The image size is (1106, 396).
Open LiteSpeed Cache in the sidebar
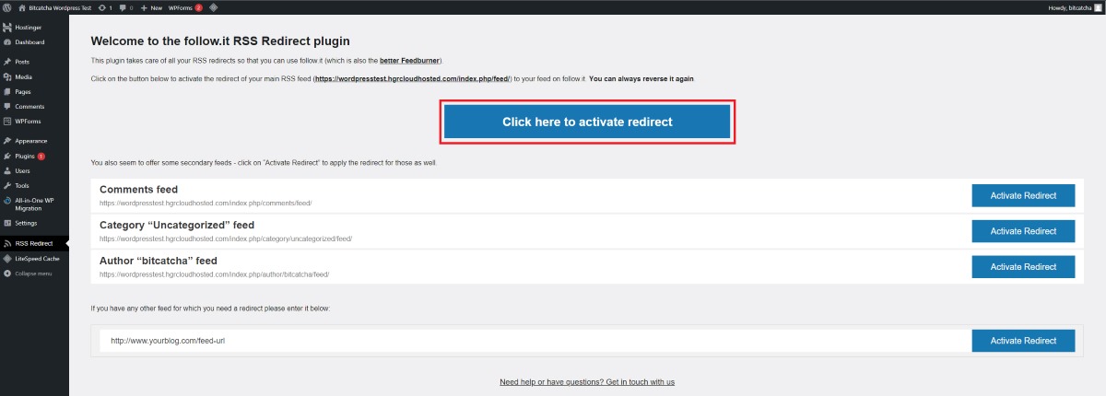[34, 259]
